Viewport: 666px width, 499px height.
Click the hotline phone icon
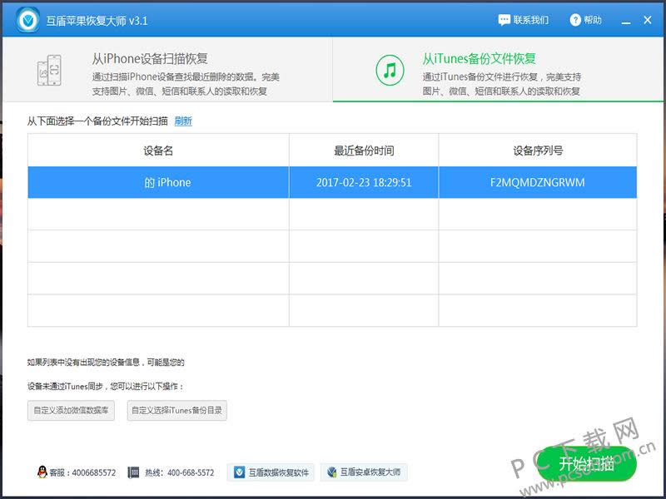tap(133, 472)
